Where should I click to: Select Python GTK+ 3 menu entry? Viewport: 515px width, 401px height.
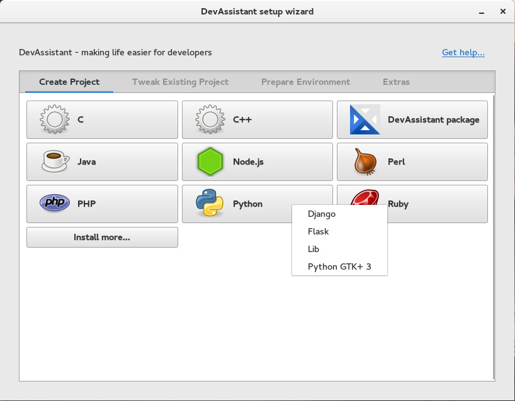point(339,266)
